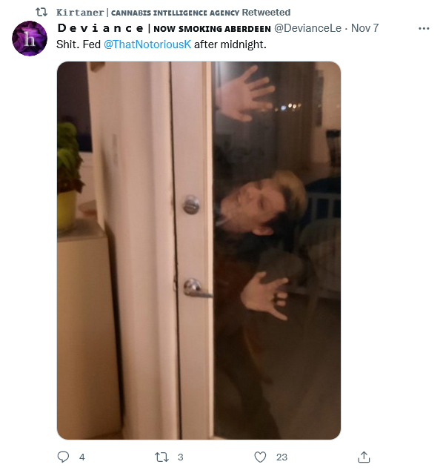
Task: Open the purple Deviance profile avatar
Action: point(30,39)
